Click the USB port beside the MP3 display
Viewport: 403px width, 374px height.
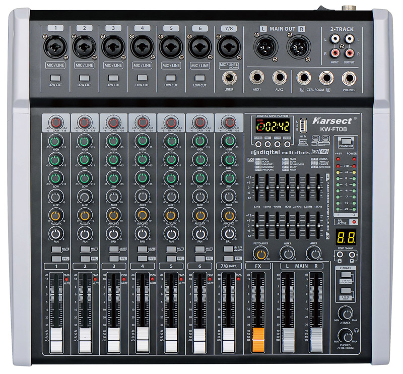pyautogui.click(x=304, y=126)
